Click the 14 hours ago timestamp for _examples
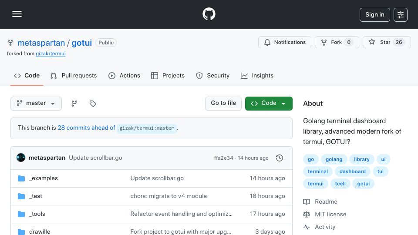The width and height of the screenshot is (418, 235). pos(267,178)
